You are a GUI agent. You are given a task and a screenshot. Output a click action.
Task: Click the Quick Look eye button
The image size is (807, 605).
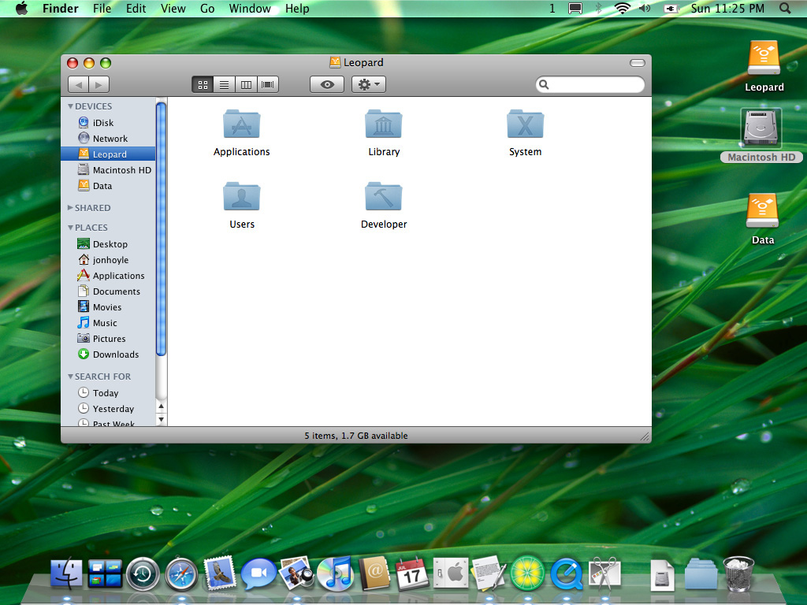pos(327,84)
